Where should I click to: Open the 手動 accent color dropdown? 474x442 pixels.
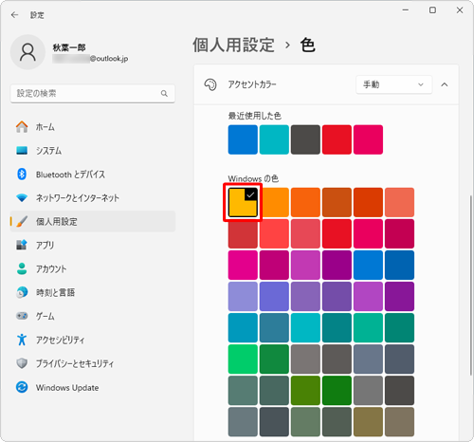click(x=394, y=84)
